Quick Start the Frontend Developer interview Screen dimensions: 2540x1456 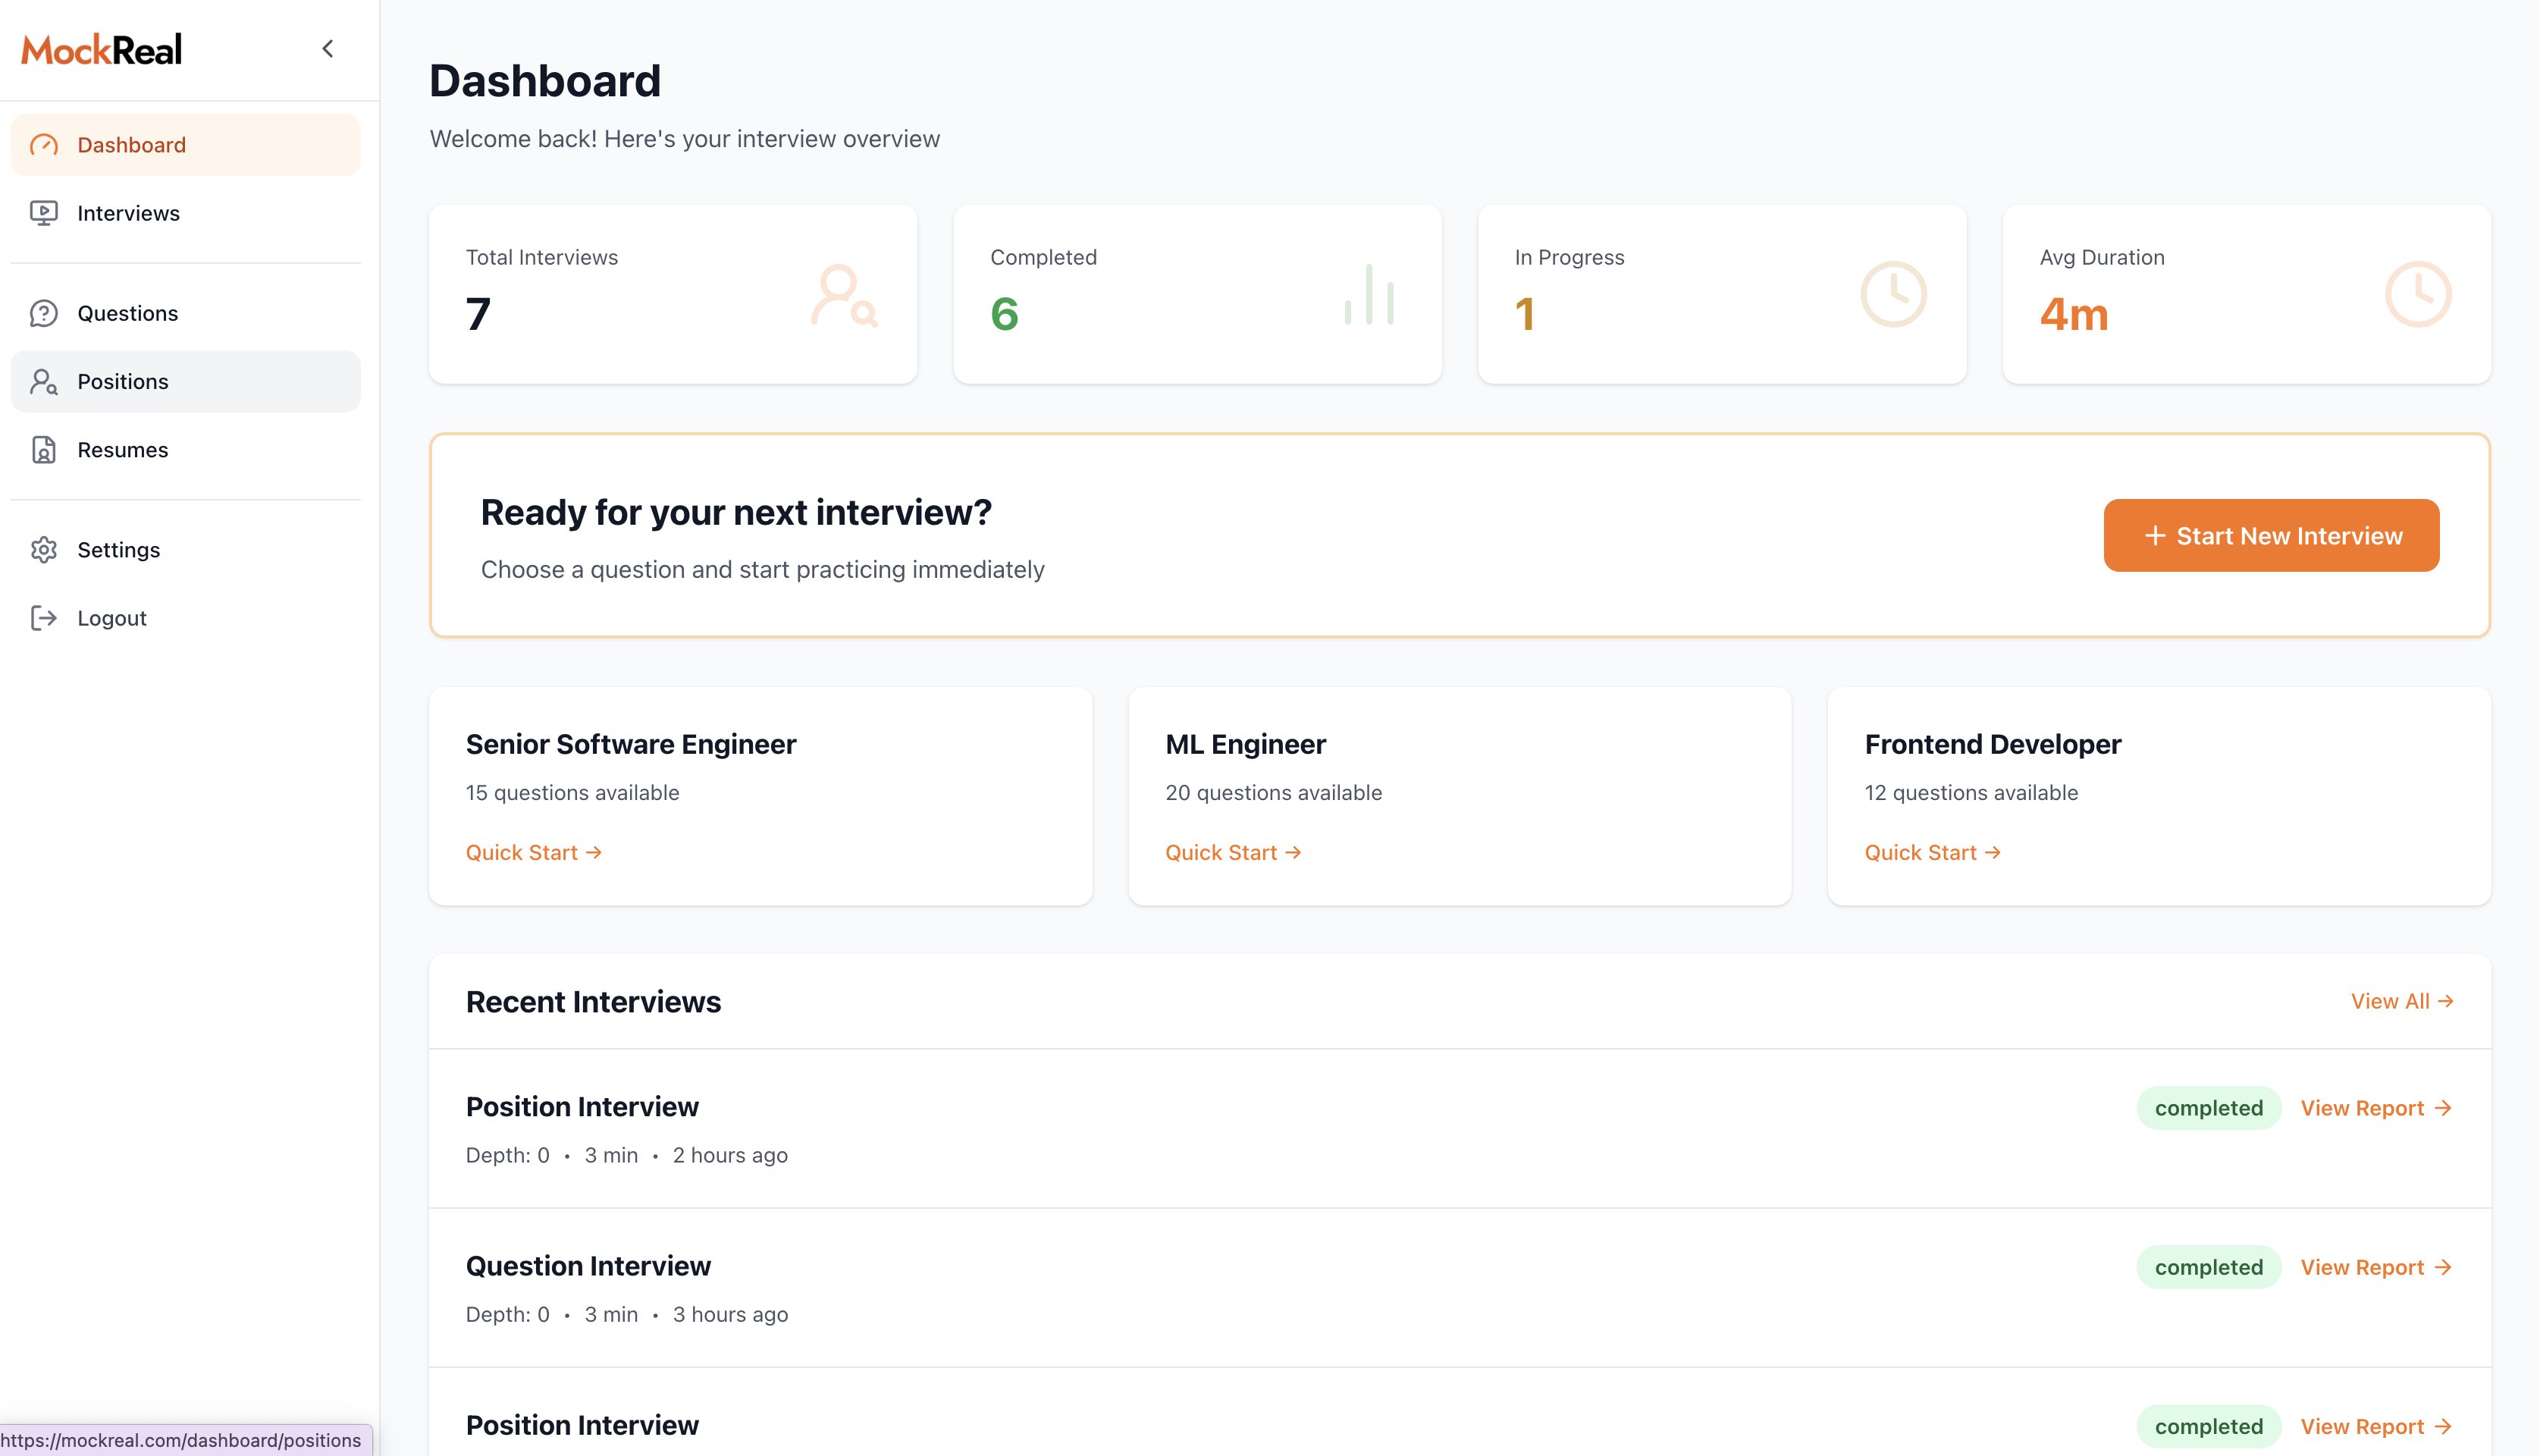1931,852
